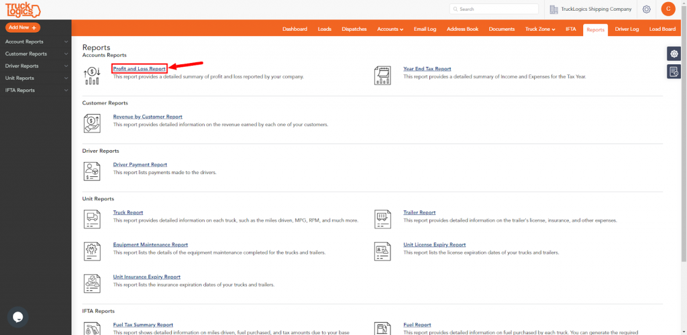The height and width of the screenshot is (335, 687).
Task: Open the Fuel Tax Summary Report link
Action: tap(143, 325)
